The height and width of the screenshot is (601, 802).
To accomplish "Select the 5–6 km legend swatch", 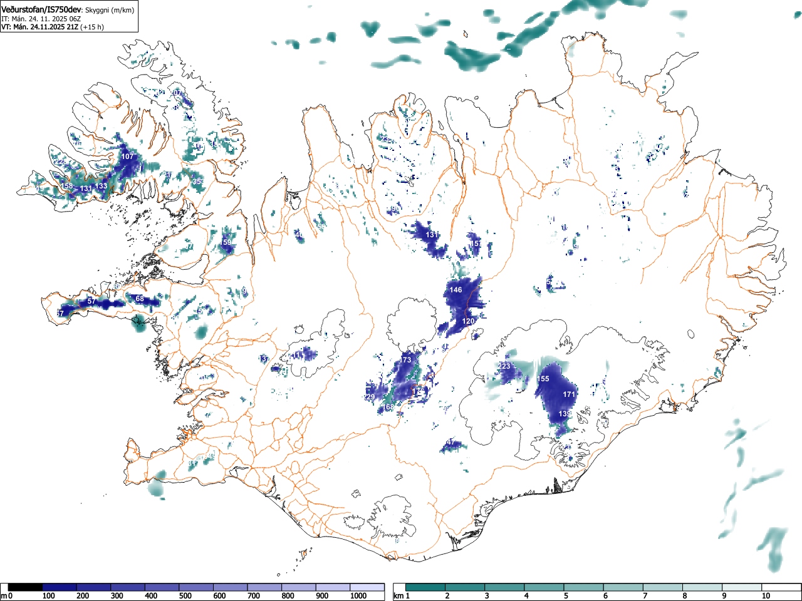I will pyautogui.click(x=584, y=587).
